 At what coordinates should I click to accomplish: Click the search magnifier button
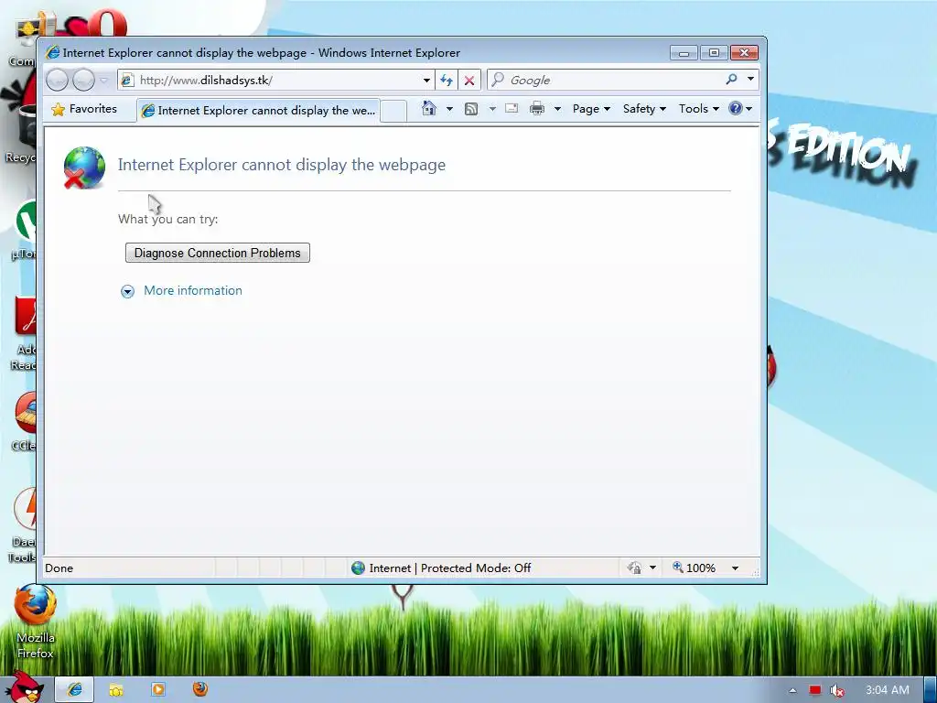click(x=731, y=79)
